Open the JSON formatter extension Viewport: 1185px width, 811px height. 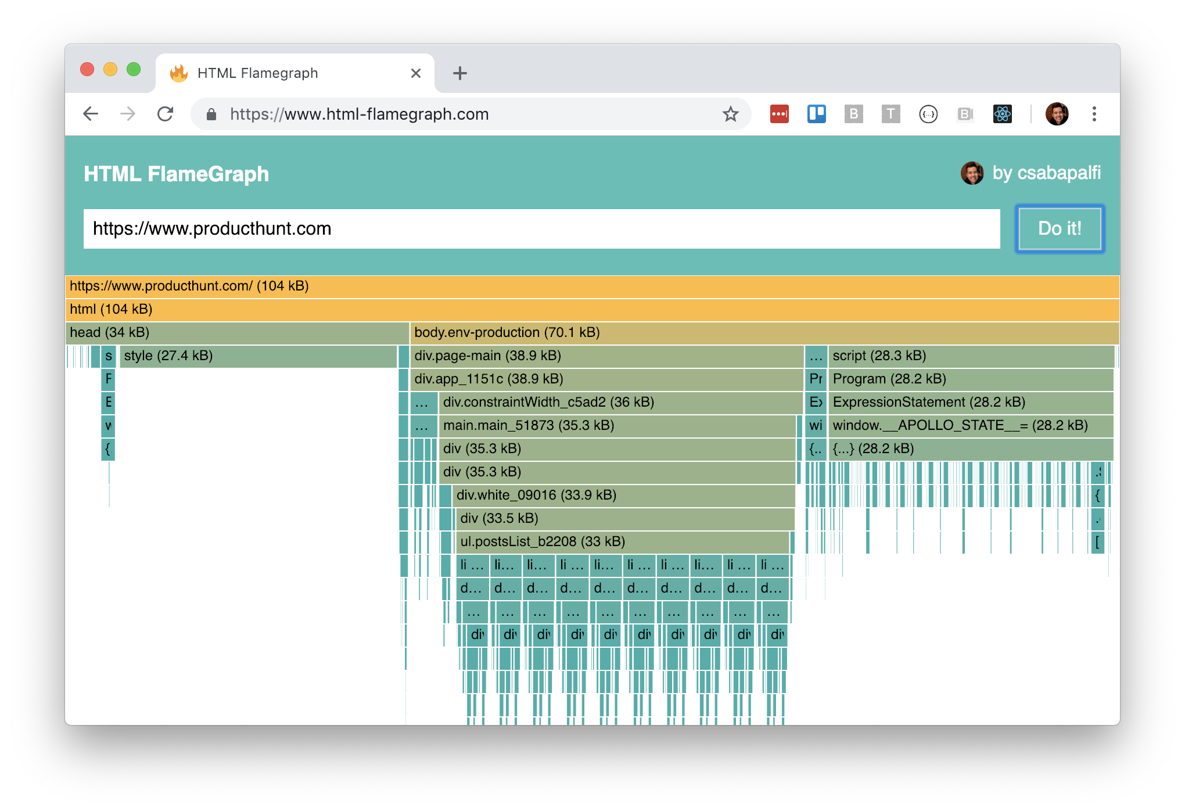point(928,114)
